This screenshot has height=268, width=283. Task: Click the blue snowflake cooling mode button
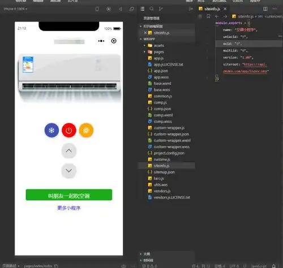pos(52,130)
